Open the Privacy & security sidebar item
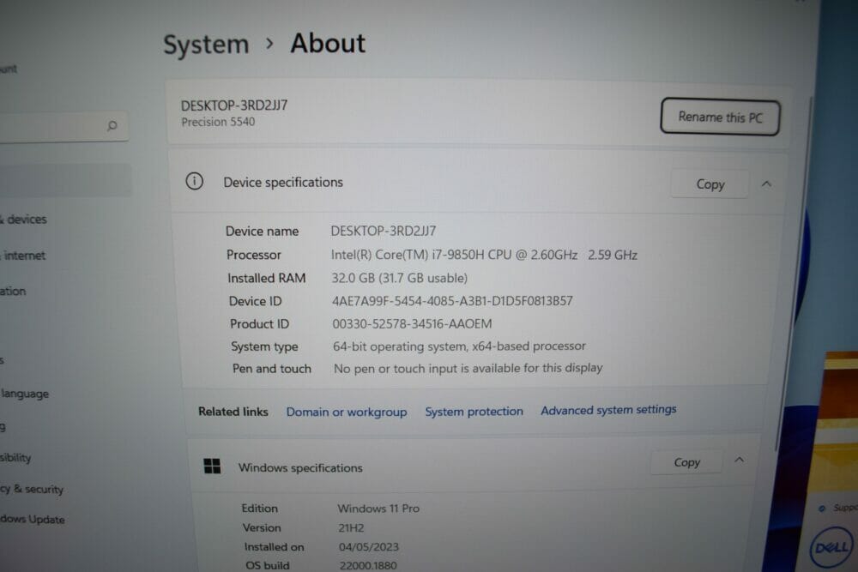Image resolution: width=858 pixels, height=572 pixels. 32,490
